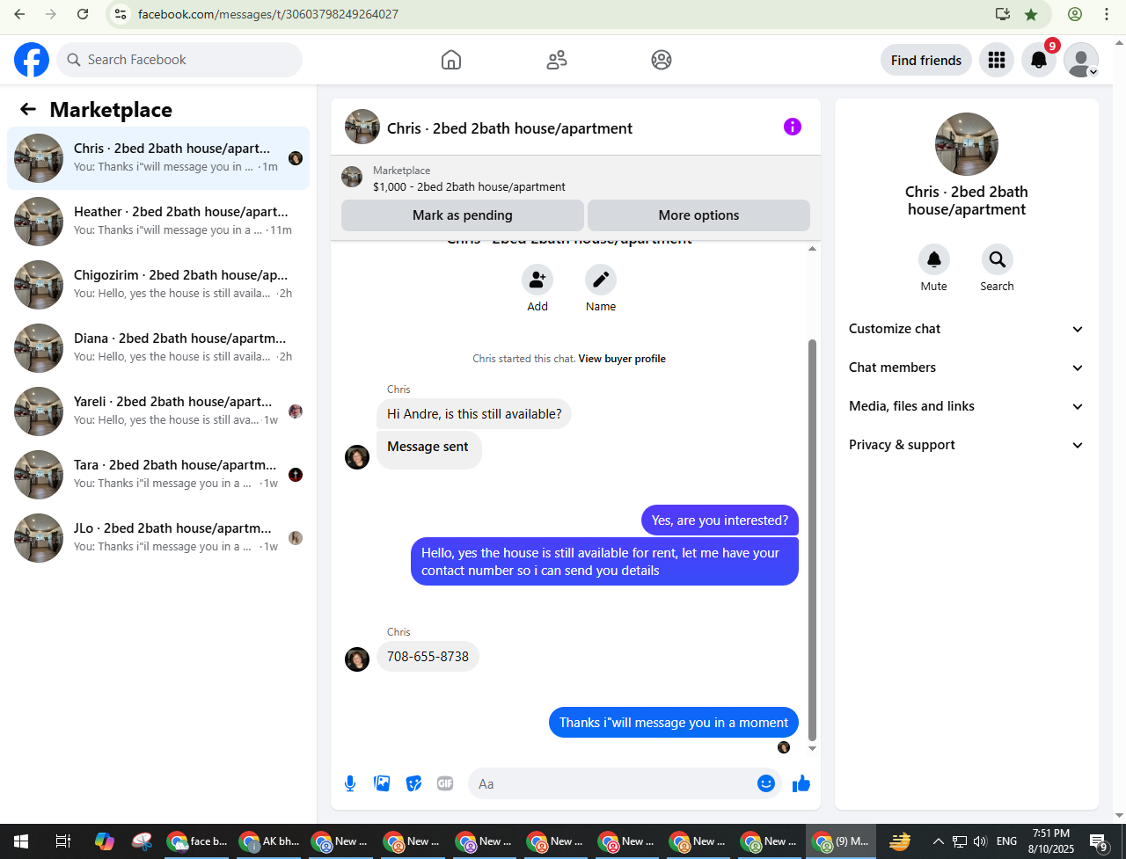Choose a sticker
Viewport: 1126px width, 859px height.
point(413,783)
